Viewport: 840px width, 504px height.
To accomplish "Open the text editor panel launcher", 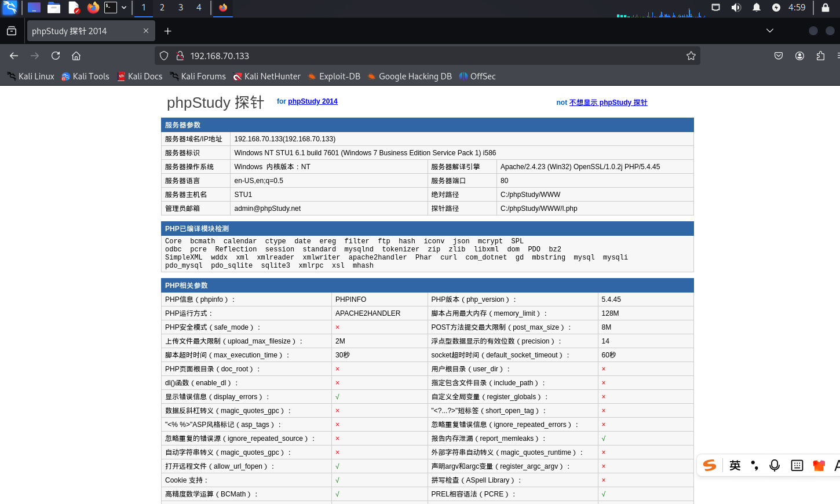I will tap(74, 8).
